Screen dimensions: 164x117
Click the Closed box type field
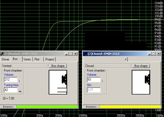tap(108, 66)
